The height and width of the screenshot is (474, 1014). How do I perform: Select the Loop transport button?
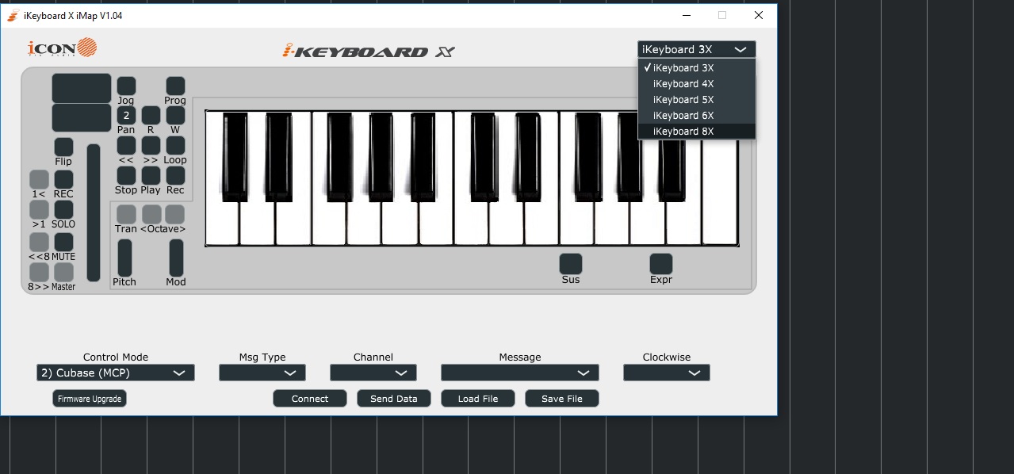point(175,145)
